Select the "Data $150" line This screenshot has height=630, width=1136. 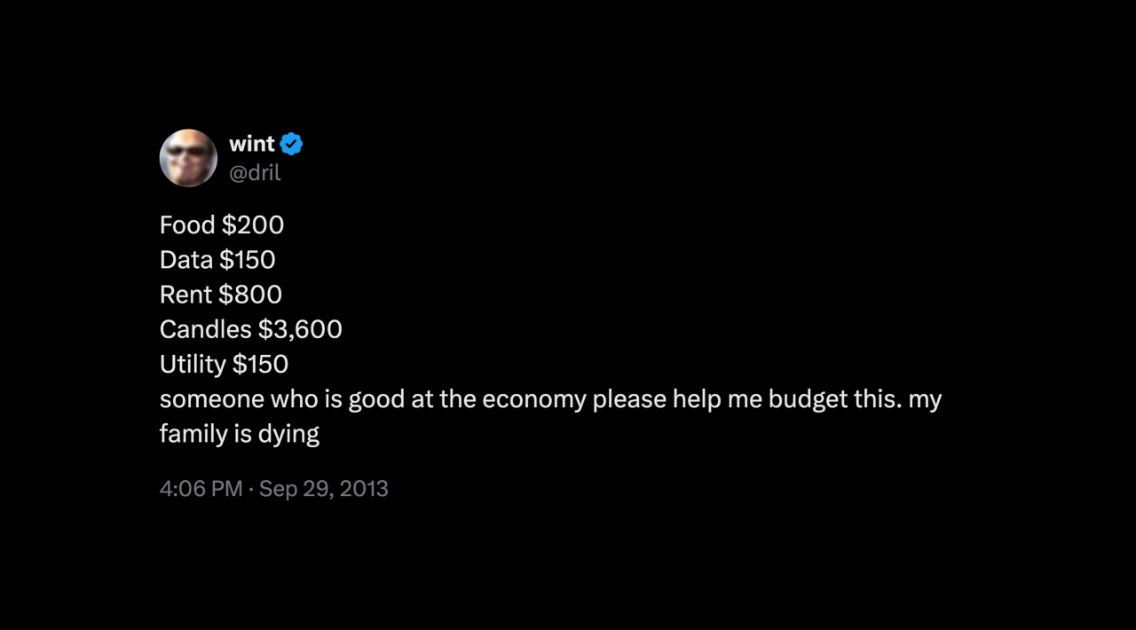(x=217, y=260)
